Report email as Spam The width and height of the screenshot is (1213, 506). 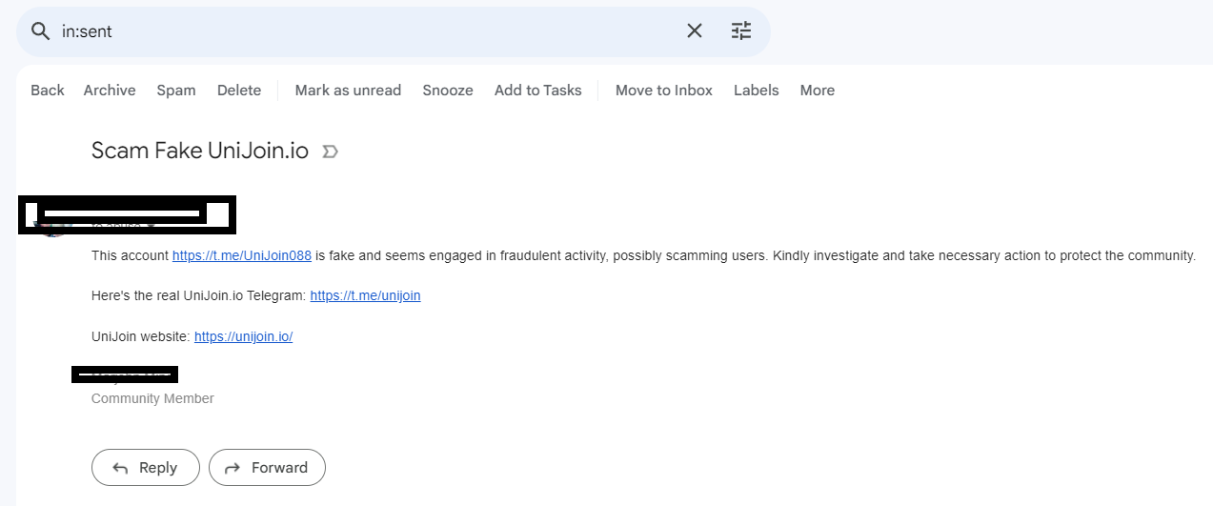point(176,91)
